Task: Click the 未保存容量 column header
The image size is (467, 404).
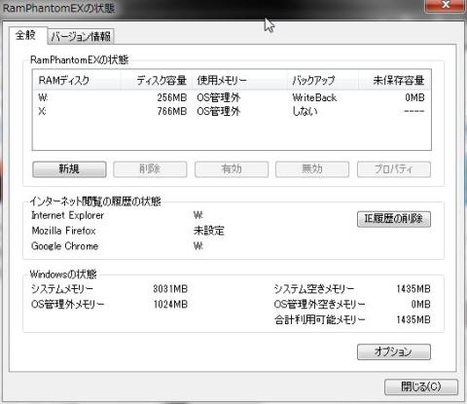Action: point(395,80)
